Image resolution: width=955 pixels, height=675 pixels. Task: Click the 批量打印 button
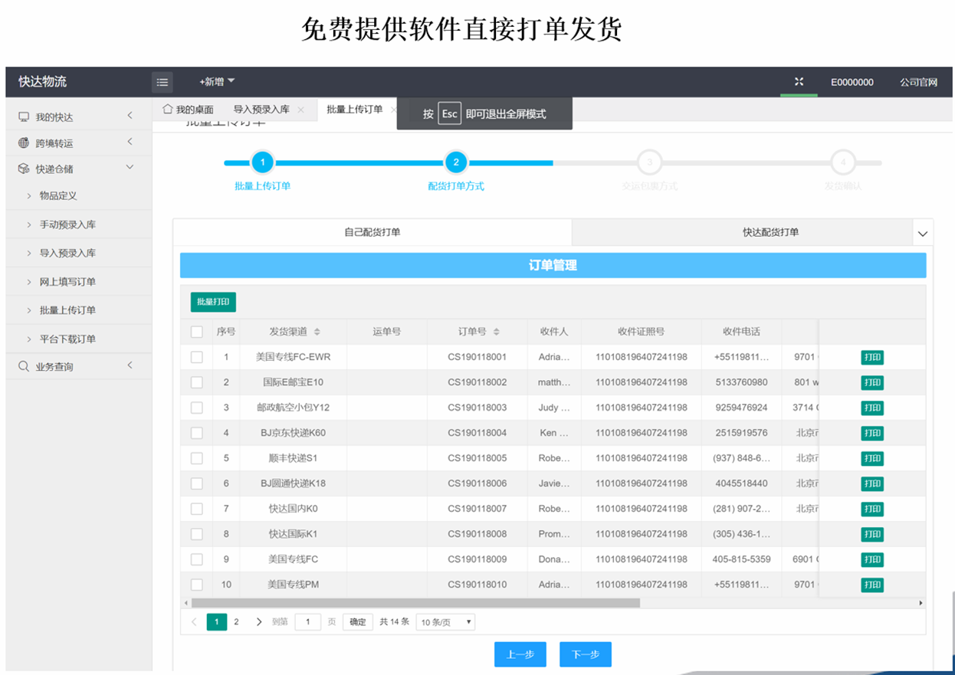pos(213,302)
